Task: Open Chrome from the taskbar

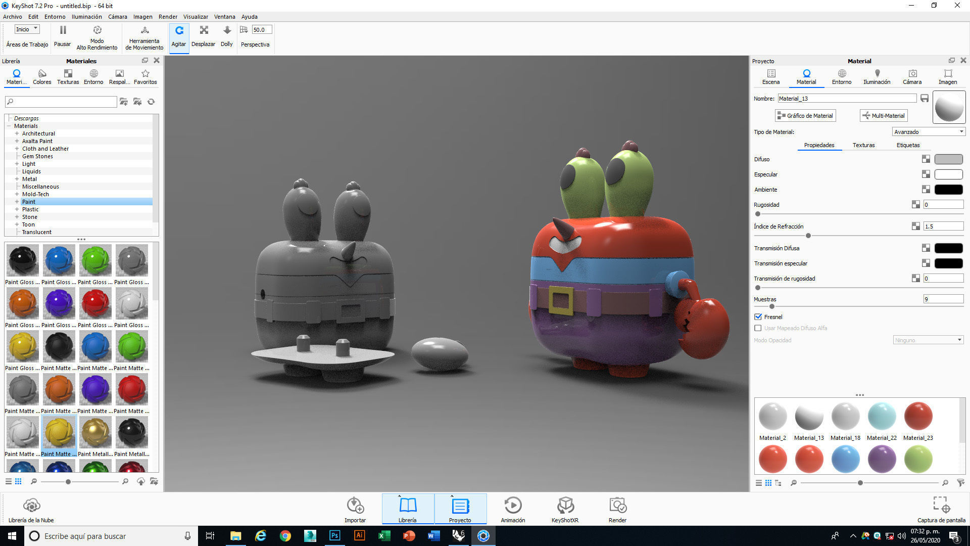Action: pos(285,536)
